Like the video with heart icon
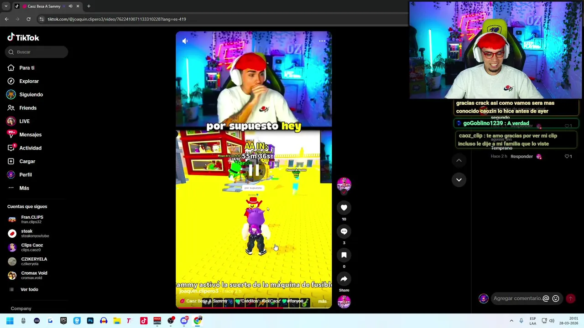The width and height of the screenshot is (584, 328). [x=344, y=208]
